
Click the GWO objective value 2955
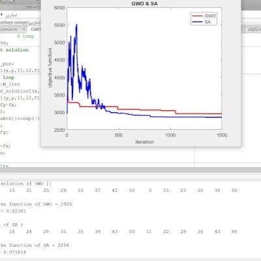point(66,204)
